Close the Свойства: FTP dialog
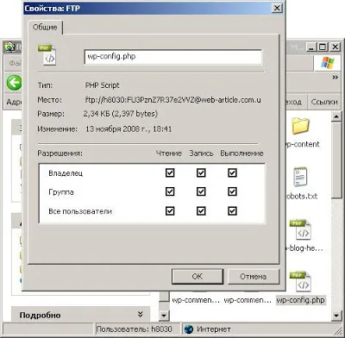Screen dimensions: 345x338 [x=277, y=8]
